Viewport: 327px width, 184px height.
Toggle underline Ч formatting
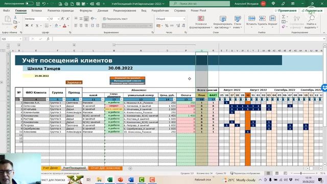(37, 26)
